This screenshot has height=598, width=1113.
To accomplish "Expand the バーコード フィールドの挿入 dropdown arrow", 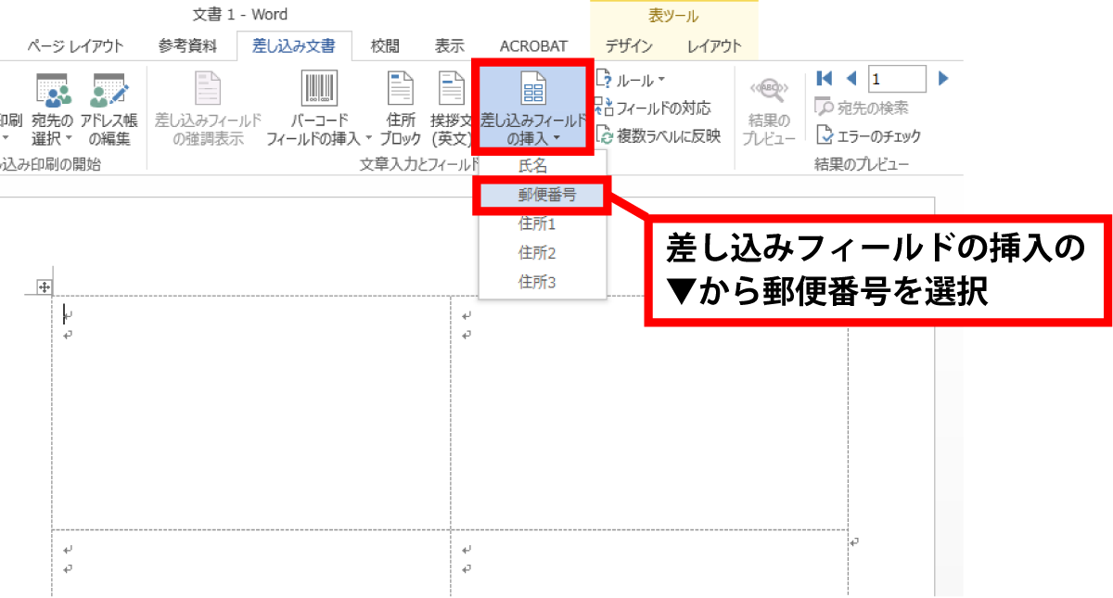I will 369,139.
